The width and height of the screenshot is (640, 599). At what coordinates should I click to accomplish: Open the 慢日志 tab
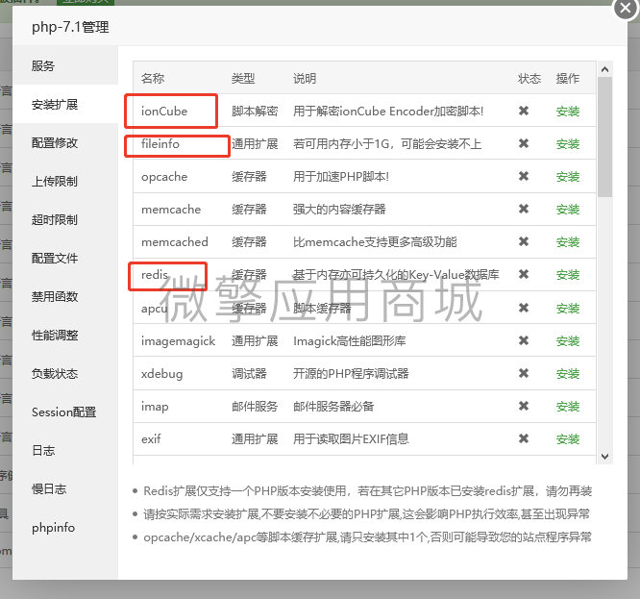65,489
